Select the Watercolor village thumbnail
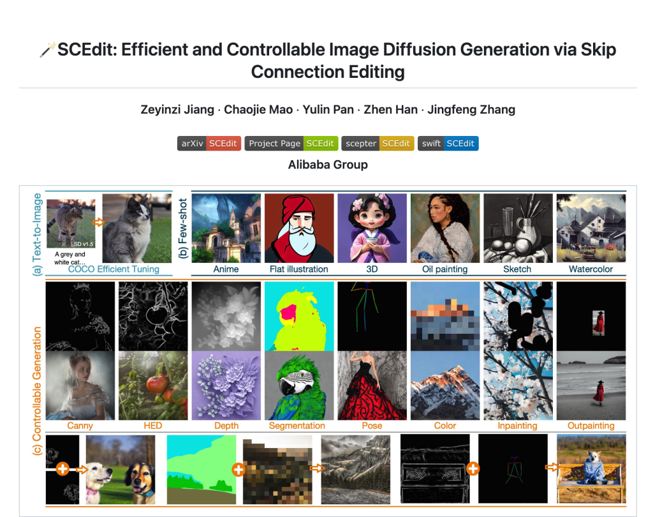Viewport: 653px width, 517px height. click(x=591, y=228)
